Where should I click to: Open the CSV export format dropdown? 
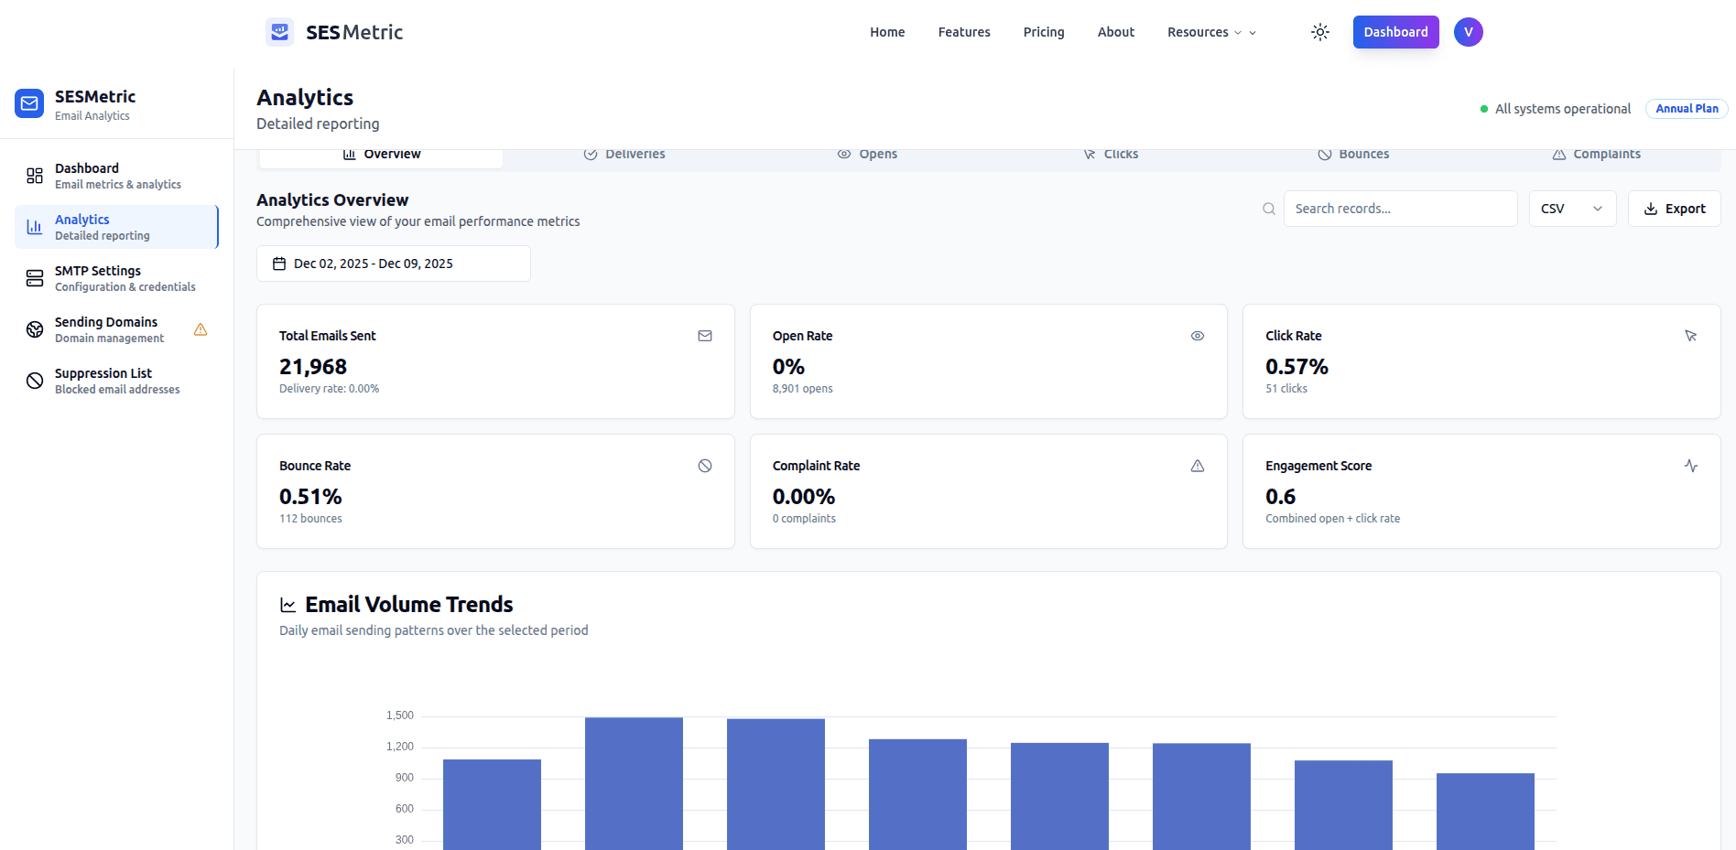coord(1571,209)
